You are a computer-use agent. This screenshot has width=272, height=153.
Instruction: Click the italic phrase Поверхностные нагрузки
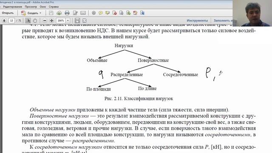(59, 116)
